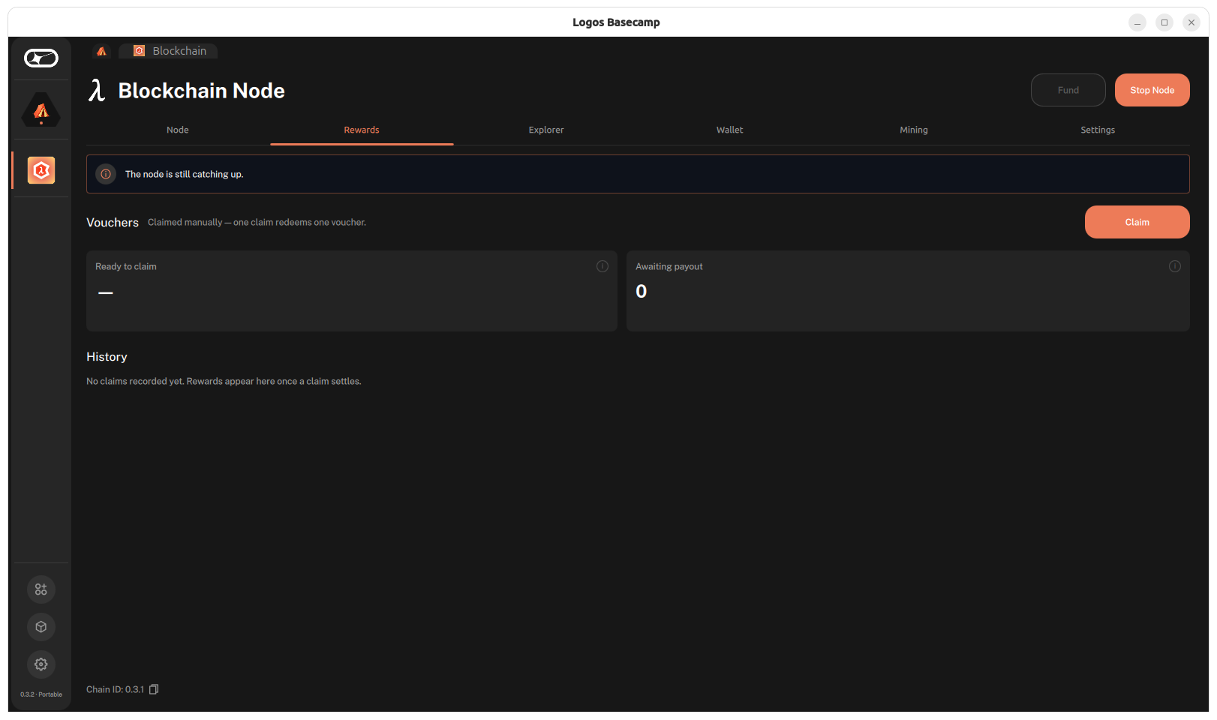Image resolution: width=1217 pixels, height=720 pixels.
Task: Click the Awaiting payout value 0
Action: point(642,291)
